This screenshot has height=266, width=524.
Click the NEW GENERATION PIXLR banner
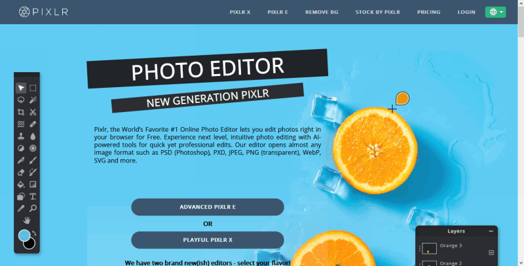208,98
